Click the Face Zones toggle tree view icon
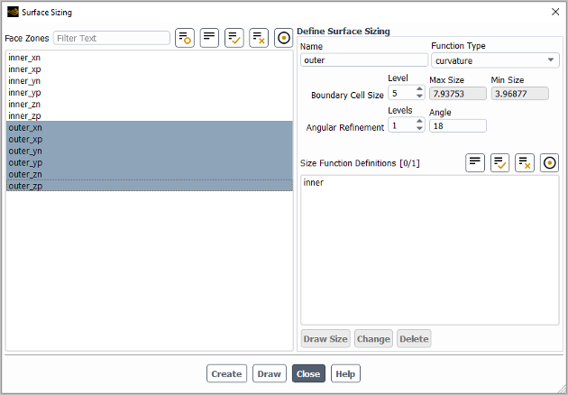568x395 pixels. [x=209, y=38]
